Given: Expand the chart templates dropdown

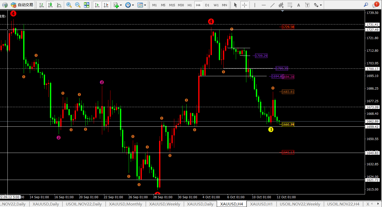Looking at the screenshot, I should [x=145, y=5].
